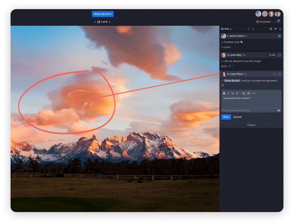Toggle Underline in the reply editor
The height and width of the screenshot is (224, 294).
click(233, 93)
